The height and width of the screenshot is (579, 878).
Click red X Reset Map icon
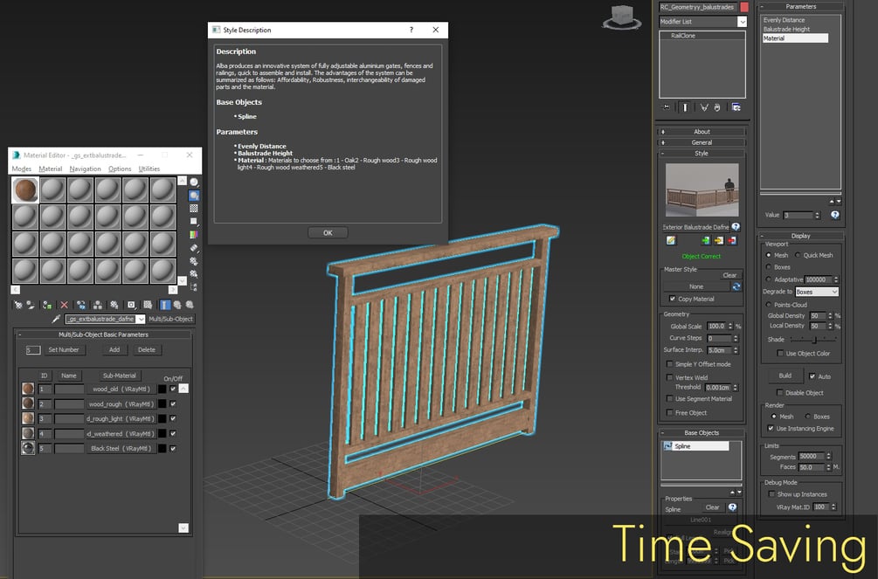pos(64,305)
